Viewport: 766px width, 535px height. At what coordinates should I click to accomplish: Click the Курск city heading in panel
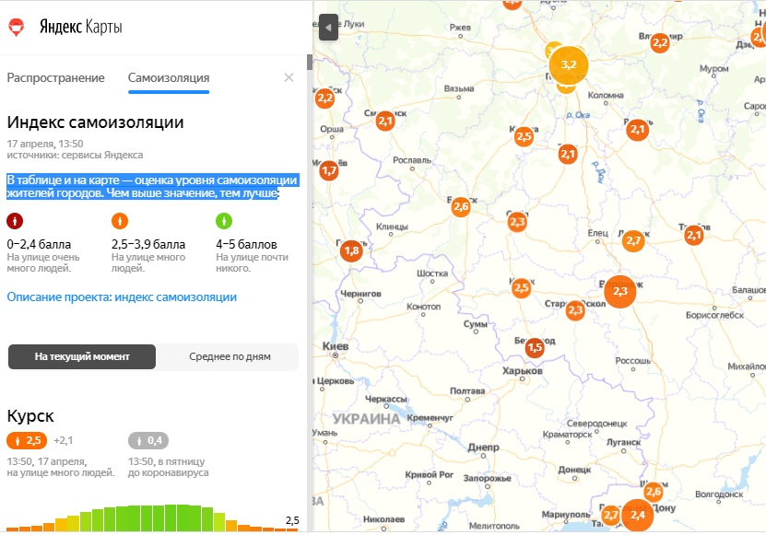coord(30,416)
